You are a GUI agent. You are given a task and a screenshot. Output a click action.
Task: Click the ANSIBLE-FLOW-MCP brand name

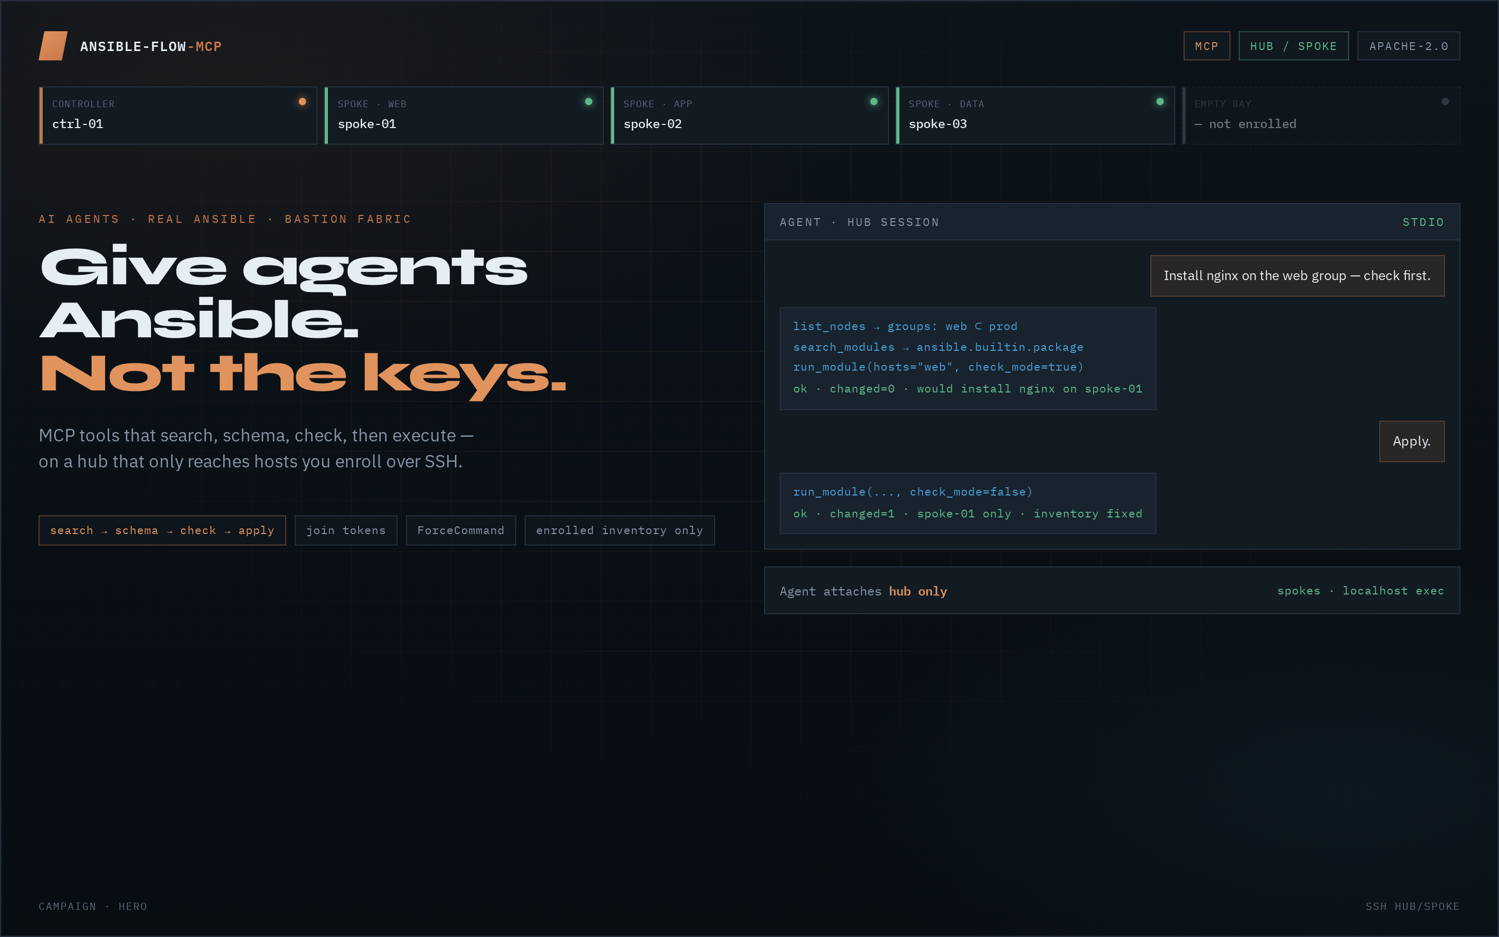click(x=150, y=46)
